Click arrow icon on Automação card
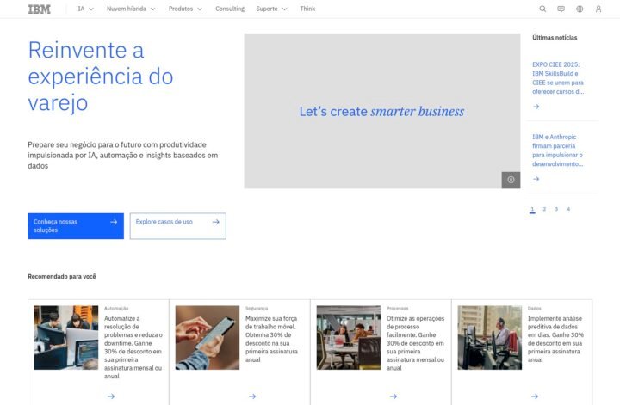620x405 pixels. pos(111,396)
